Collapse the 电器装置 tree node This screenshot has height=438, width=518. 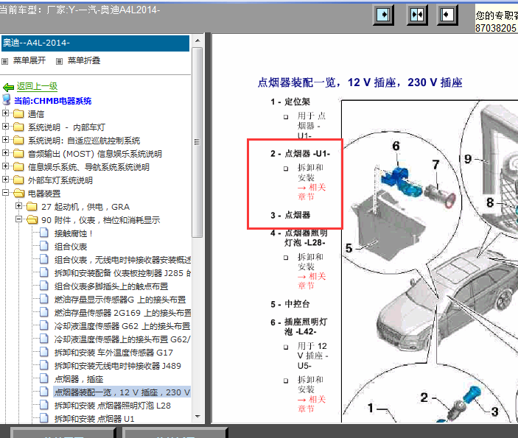(x=5, y=192)
